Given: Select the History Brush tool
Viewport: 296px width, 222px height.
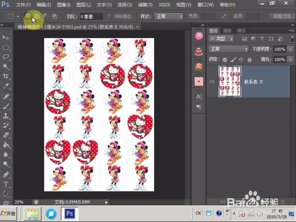Looking at the screenshot, I should [x=6, y=125].
